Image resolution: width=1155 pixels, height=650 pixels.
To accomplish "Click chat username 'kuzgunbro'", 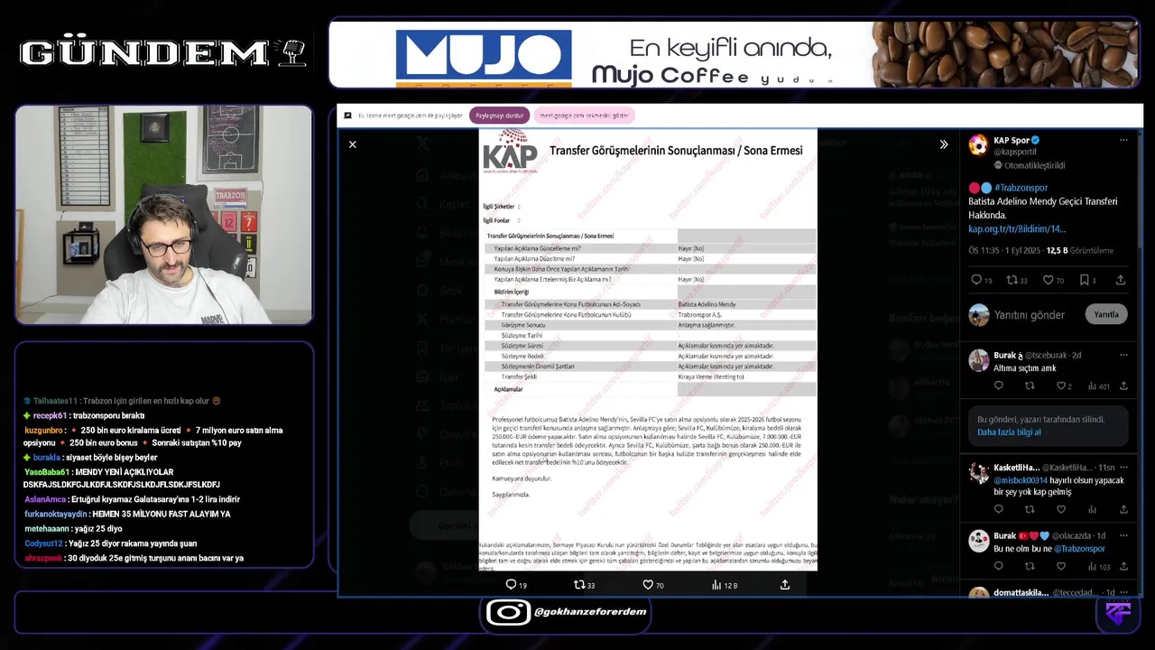I will 43,430.
